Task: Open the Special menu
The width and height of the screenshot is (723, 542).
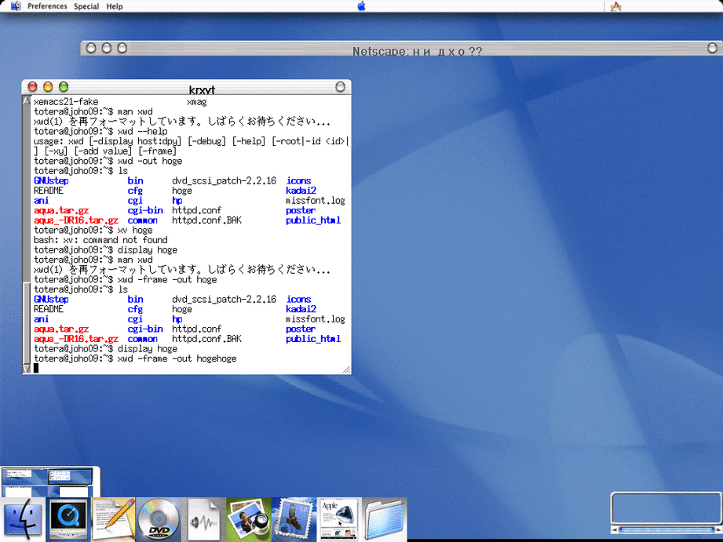Action: point(86,6)
